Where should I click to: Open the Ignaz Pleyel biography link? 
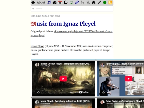(x=37, y=46)
